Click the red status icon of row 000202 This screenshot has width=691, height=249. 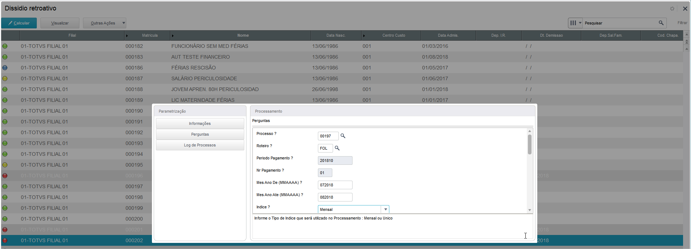[x=5, y=240]
